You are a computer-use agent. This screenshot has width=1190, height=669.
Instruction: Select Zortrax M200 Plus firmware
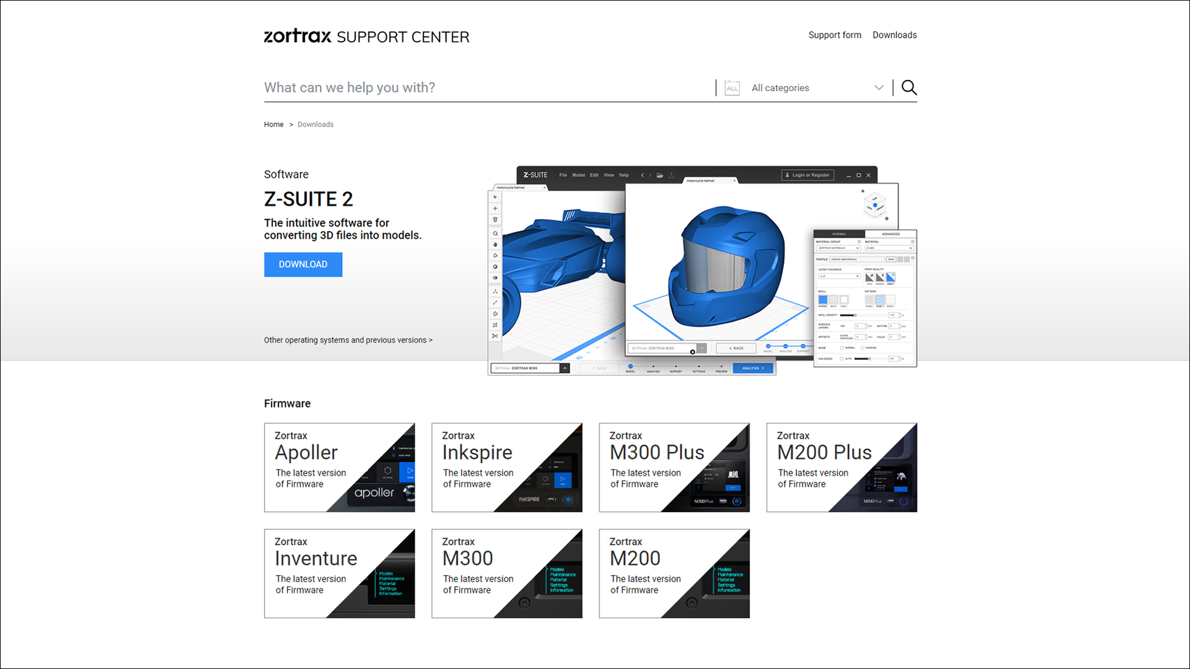click(x=841, y=468)
